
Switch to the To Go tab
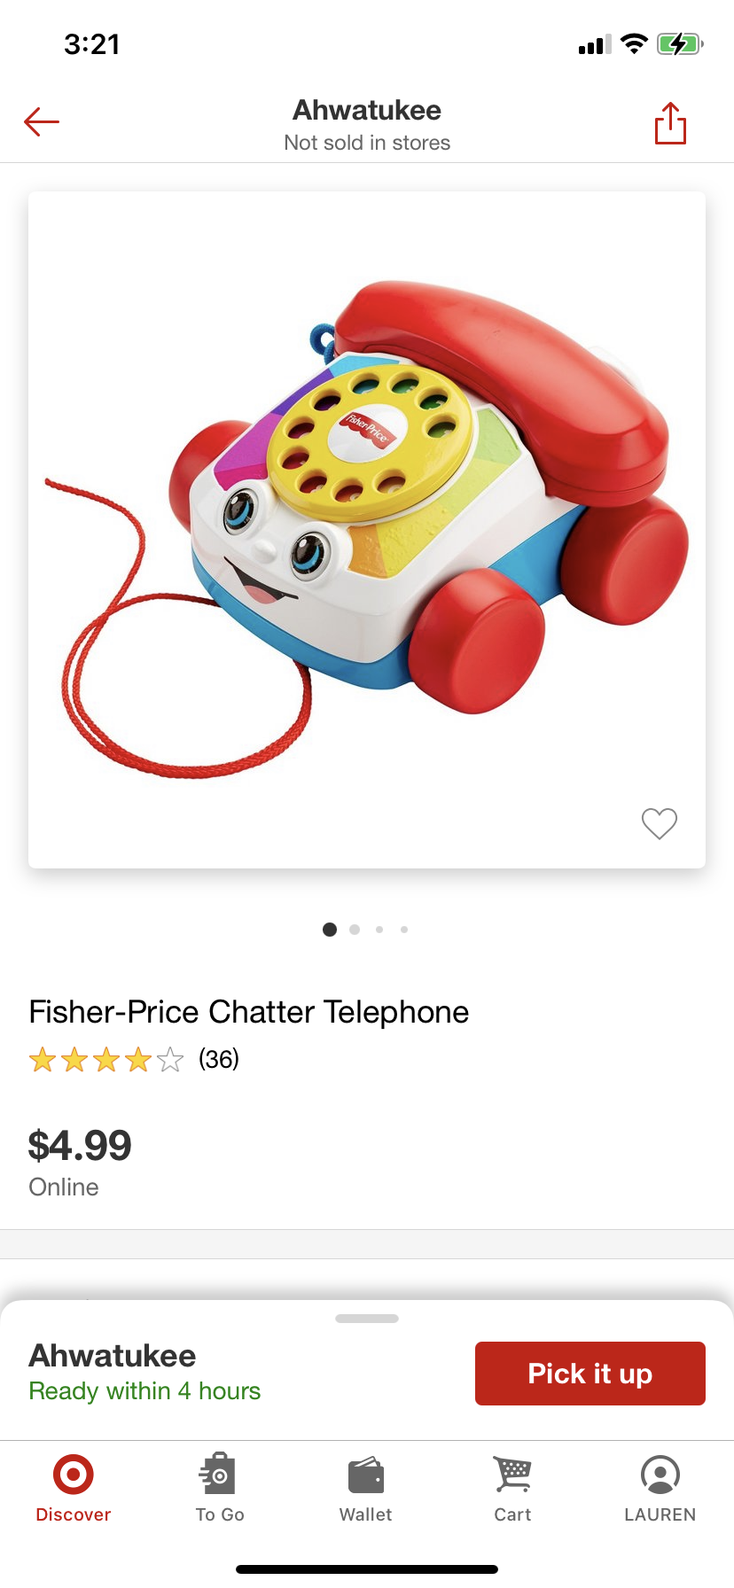(x=220, y=1489)
